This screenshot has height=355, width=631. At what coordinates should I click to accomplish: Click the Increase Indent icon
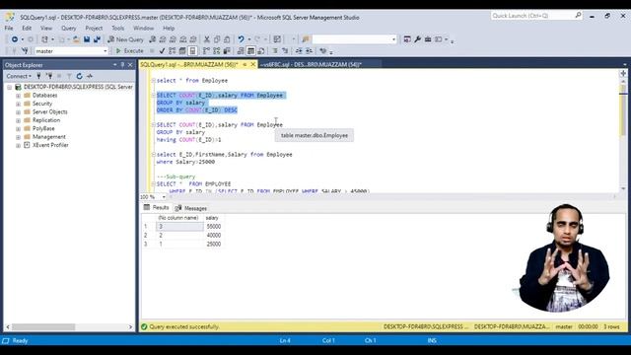[309, 51]
